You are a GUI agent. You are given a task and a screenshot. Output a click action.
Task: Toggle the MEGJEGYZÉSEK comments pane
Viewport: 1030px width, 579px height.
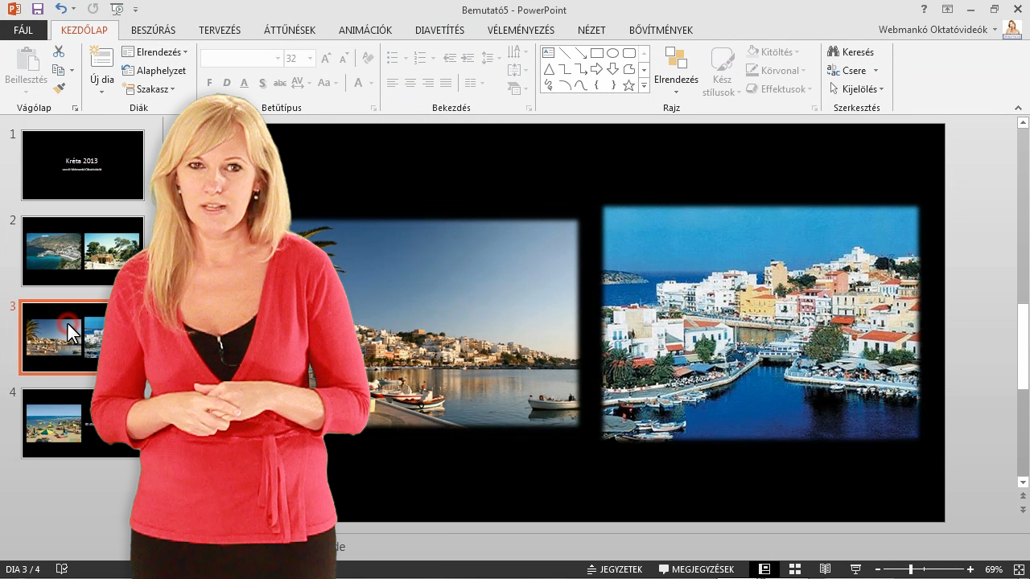pyautogui.click(x=696, y=569)
